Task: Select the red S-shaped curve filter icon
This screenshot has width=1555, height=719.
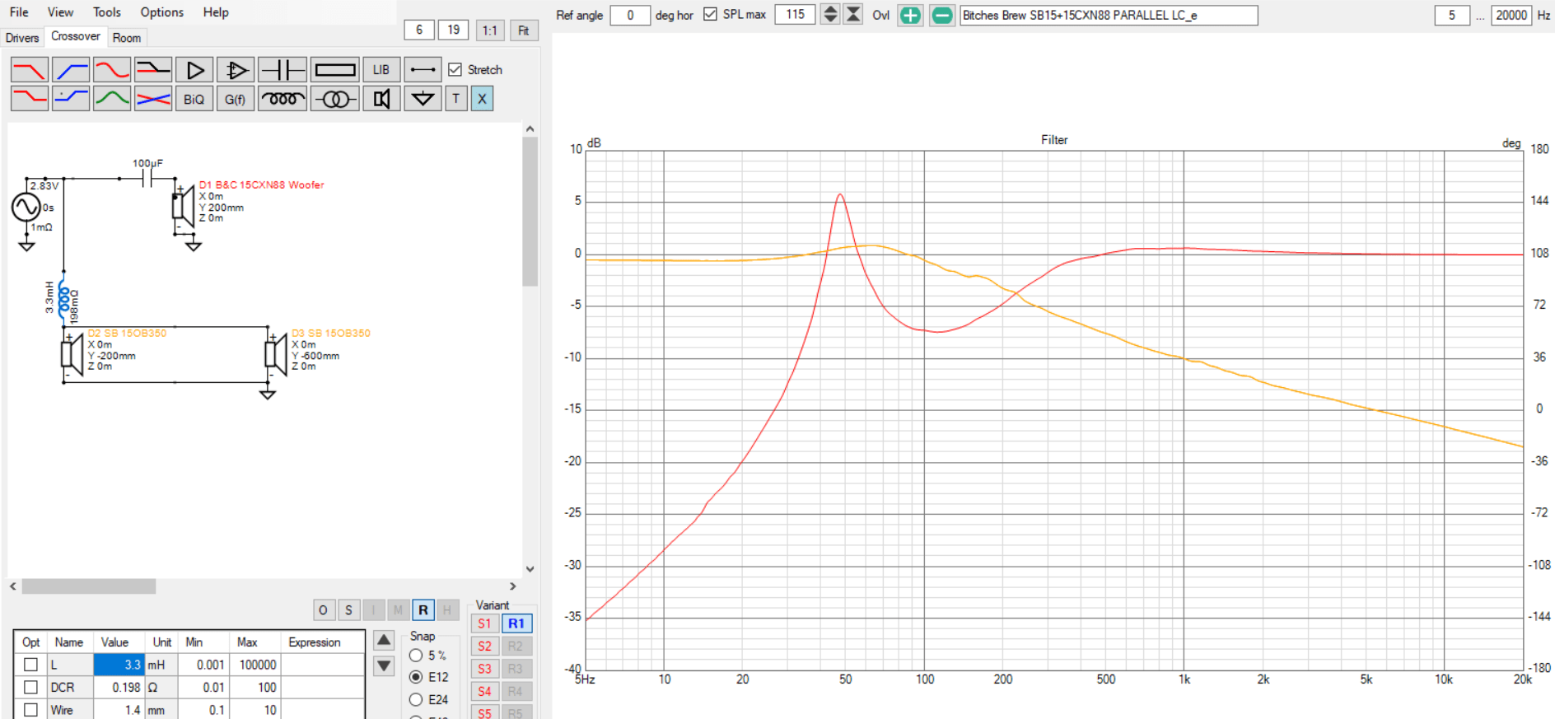Action: pos(112,70)
